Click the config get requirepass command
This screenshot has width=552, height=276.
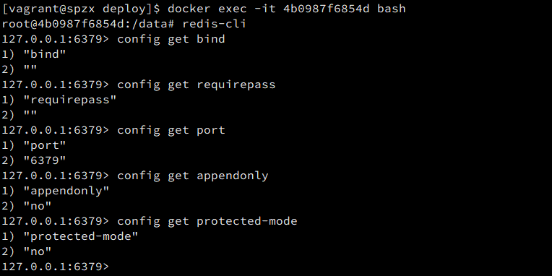[x=196, y=85]
